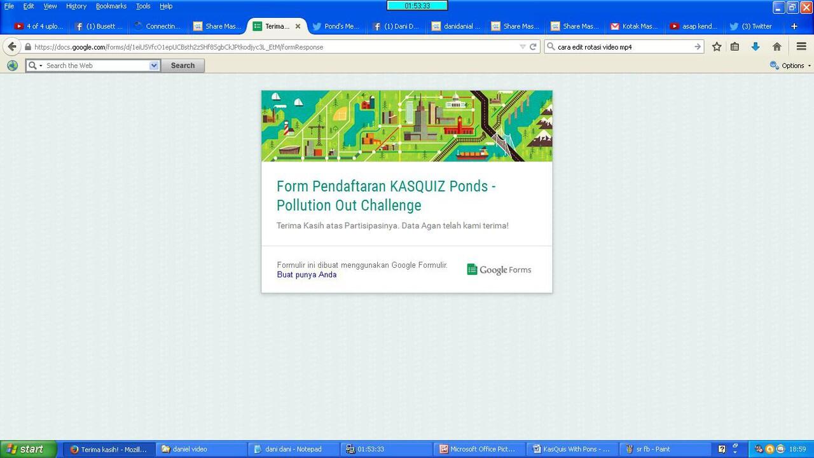Click the search go arrow in search box

coord(698,46)
